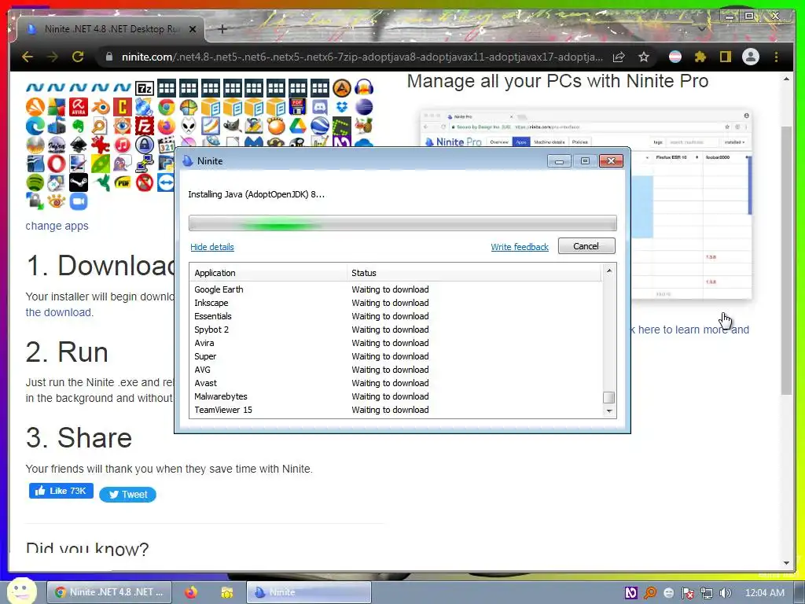Click the Ninite Pro screenshot thumbnail
Screen dimensions: 805x604
(x=586, y=204)
